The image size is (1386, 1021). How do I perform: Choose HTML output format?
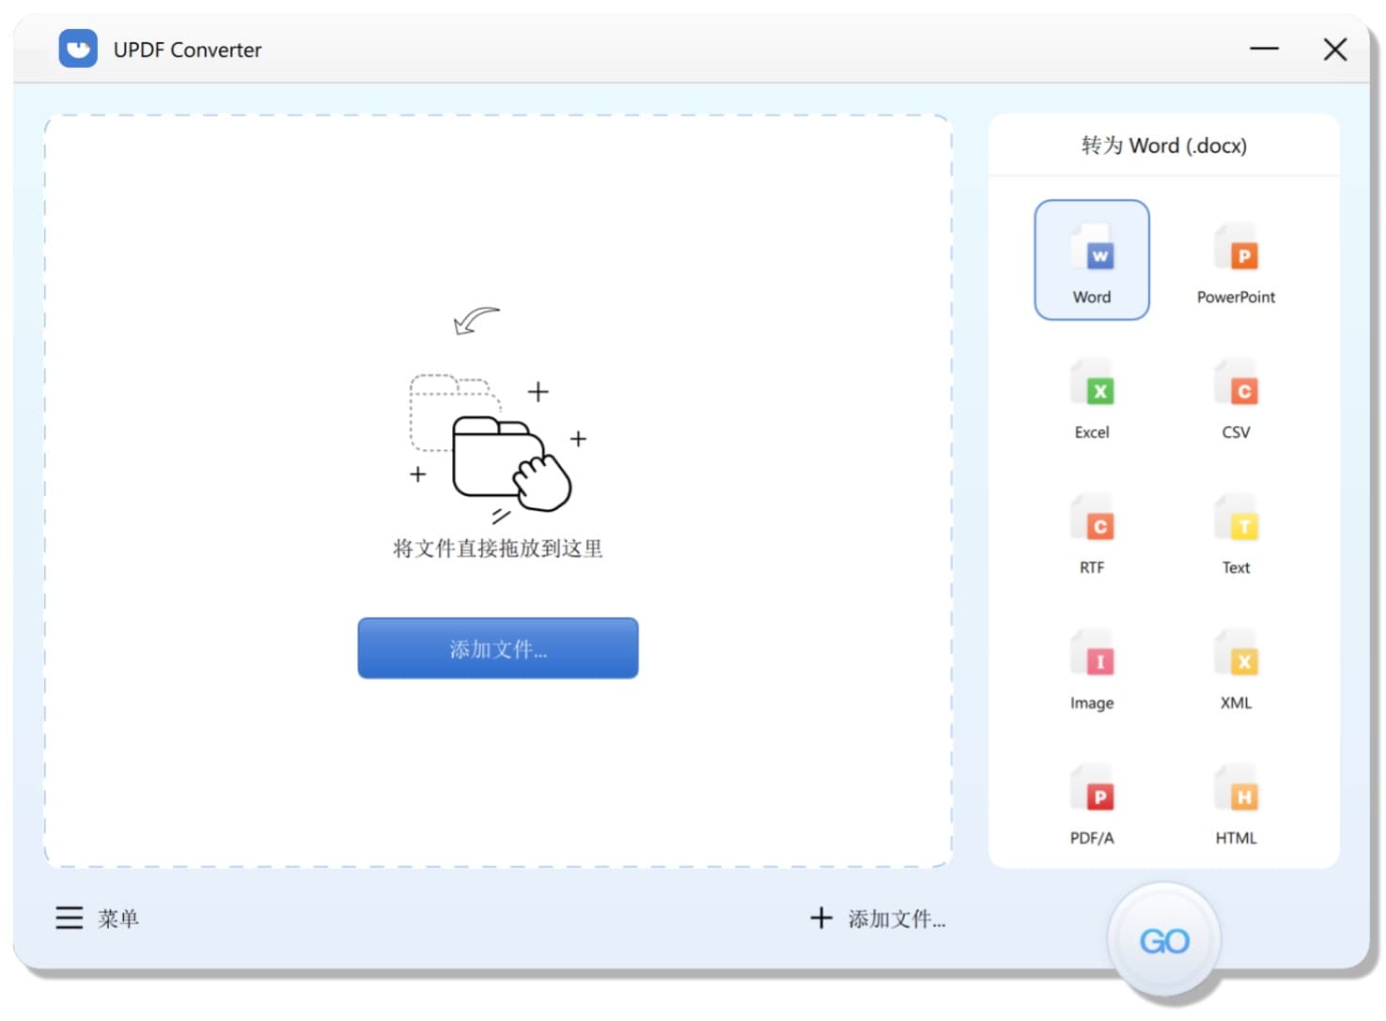click(x=1235, y=804)
